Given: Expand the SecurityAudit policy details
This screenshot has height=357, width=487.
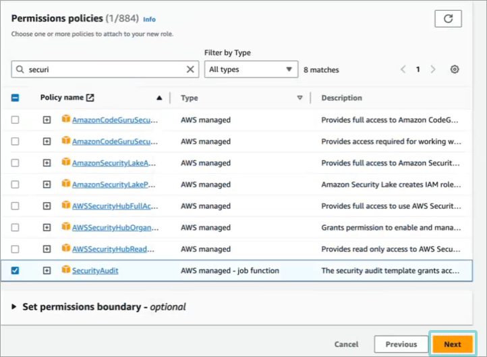Looking at the screenshot, I should coord(47,271).
